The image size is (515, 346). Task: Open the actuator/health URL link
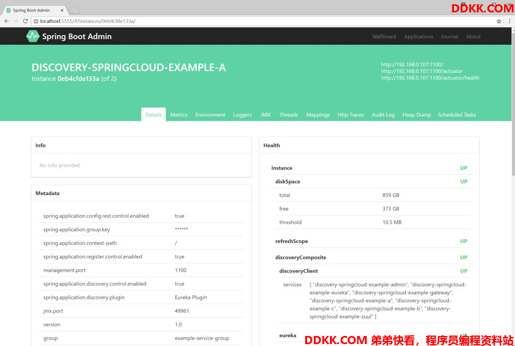(430, 78)
